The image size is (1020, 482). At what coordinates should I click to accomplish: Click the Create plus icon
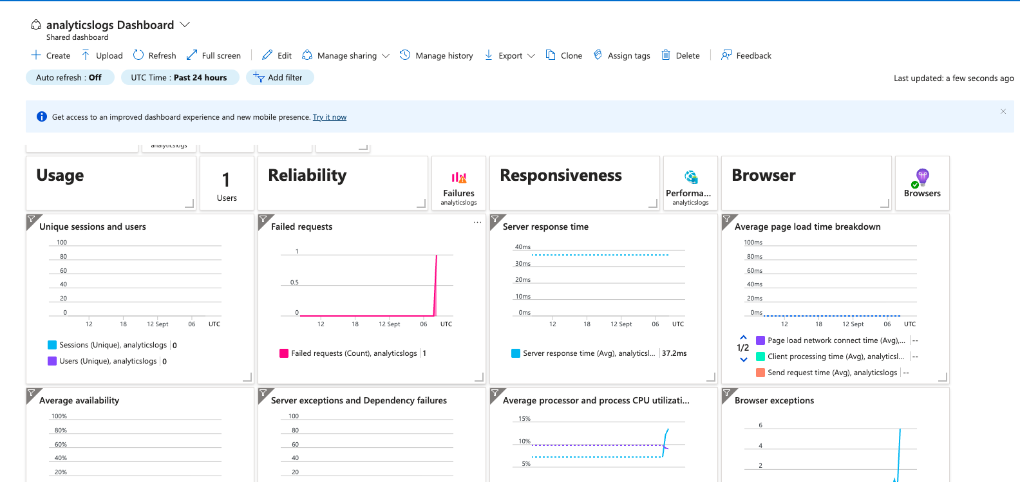pos(36,55)
